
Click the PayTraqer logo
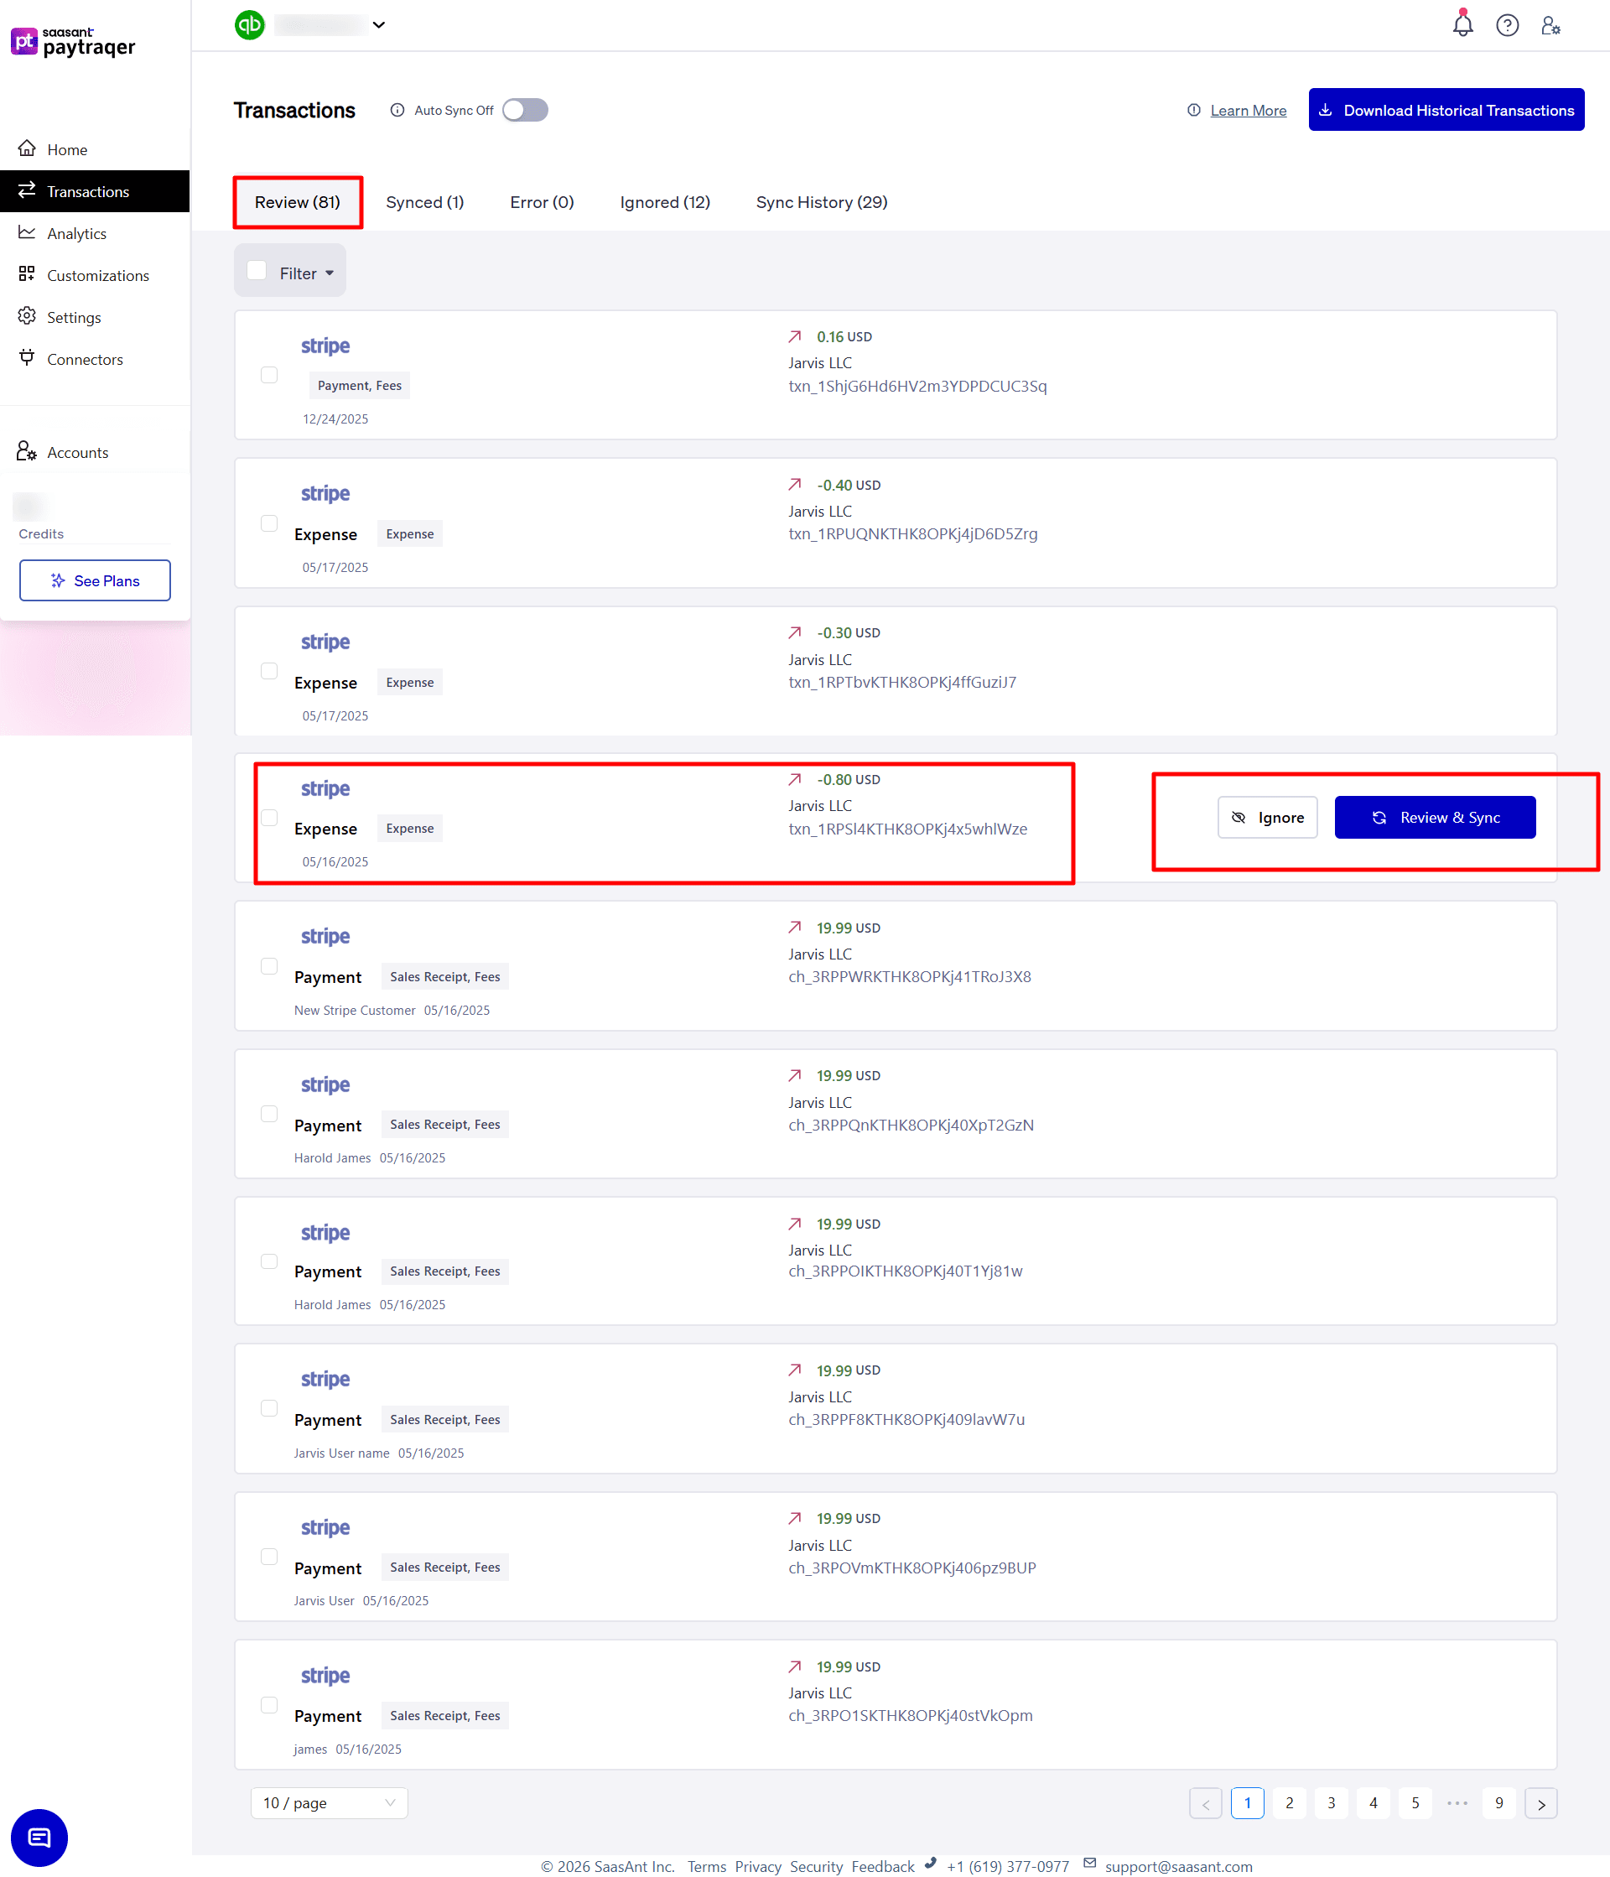click(x=72, y=42)
